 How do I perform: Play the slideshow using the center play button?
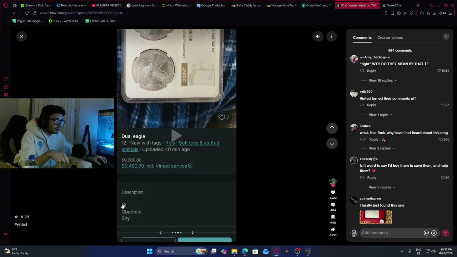176,136
